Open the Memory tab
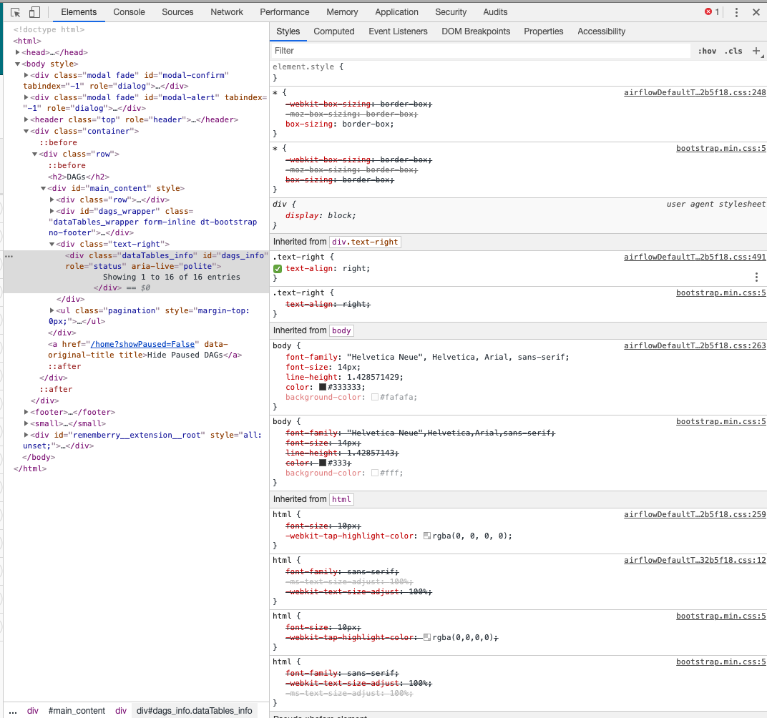This screenshot has width=767, height=718. coord(342,12)
